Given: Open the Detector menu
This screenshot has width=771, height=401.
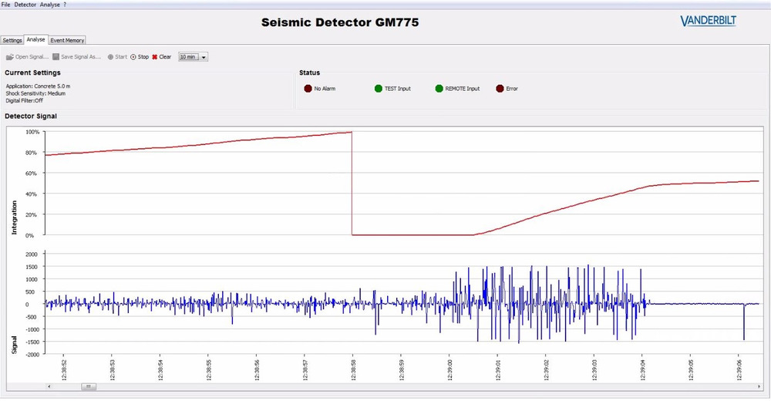Looking at the screenshot, I should click(25, 4).
